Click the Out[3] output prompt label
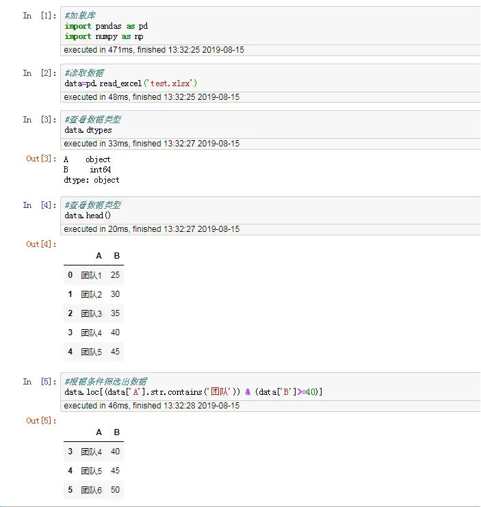 tap(41, 159)
